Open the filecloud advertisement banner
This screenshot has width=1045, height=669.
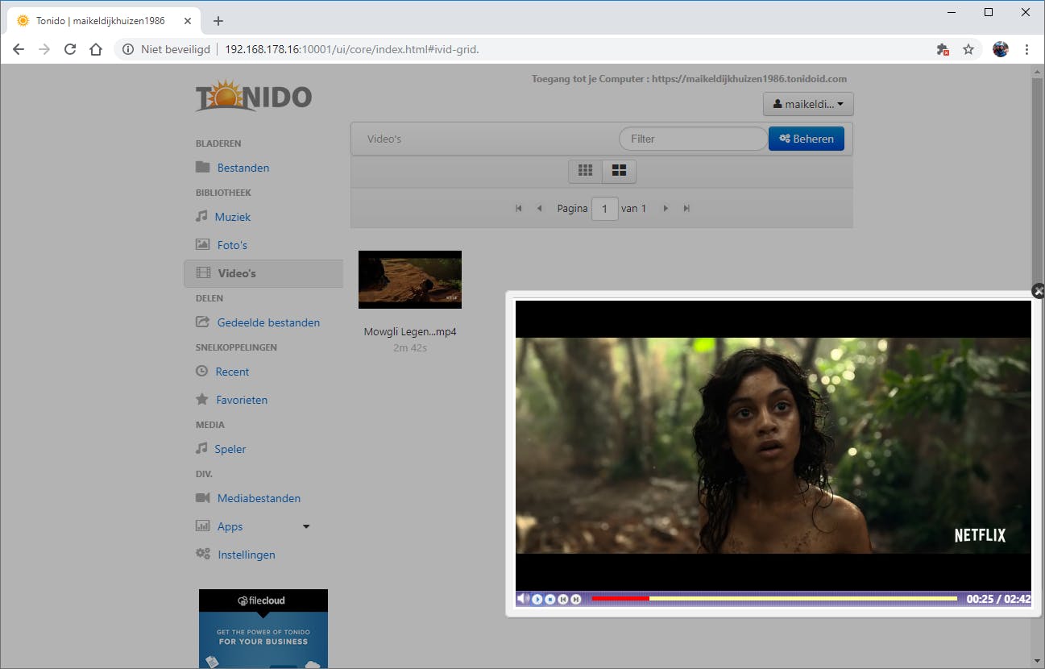263,629
